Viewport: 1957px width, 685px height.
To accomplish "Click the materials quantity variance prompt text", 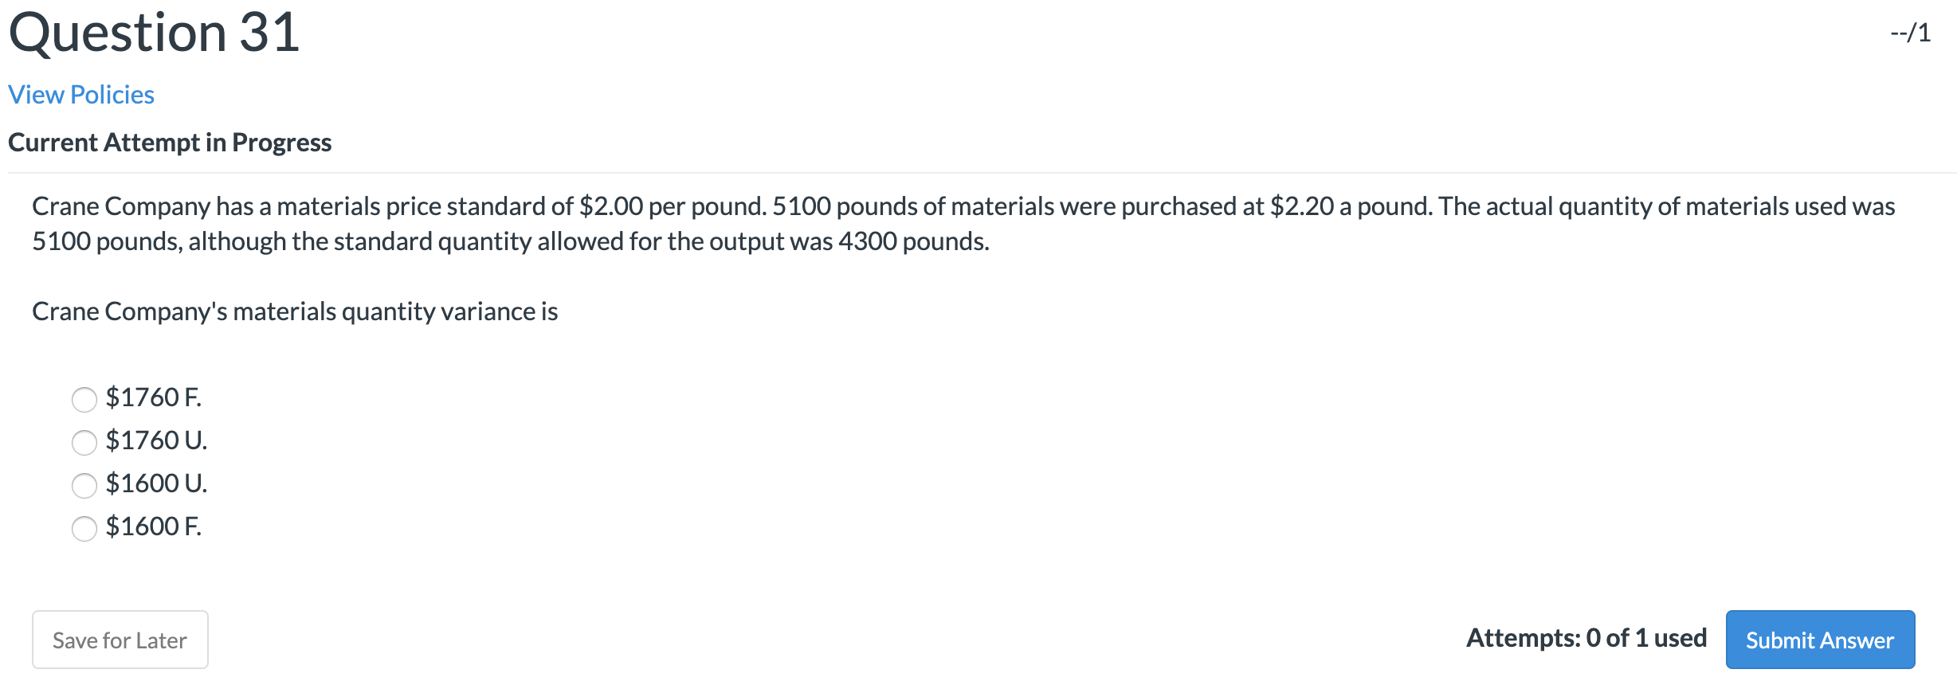I will [294, 311].
